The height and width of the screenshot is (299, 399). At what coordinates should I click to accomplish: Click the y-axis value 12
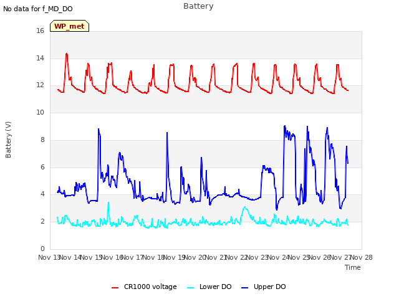coord(40,85)
